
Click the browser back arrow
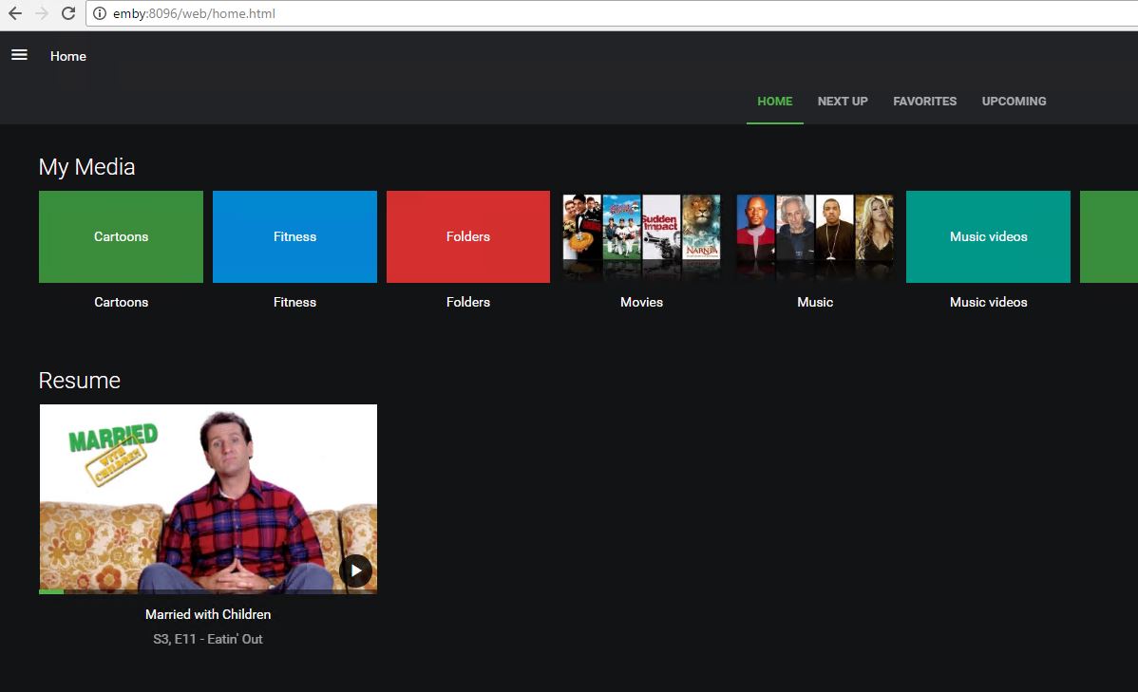pyautogui.click(x=15, y=13)
